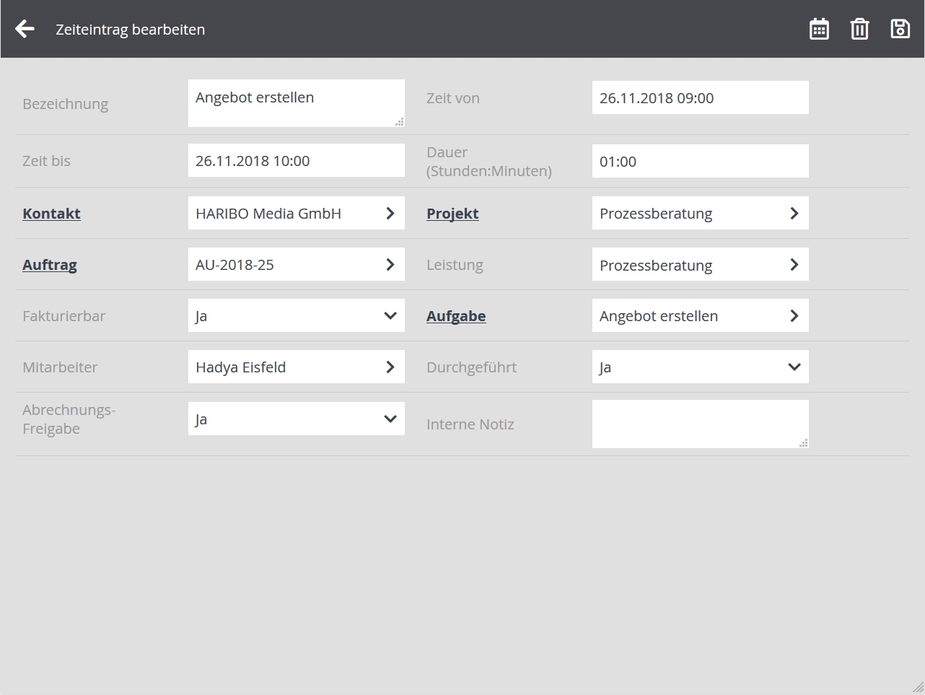Open Leistung field chevron arrow

(794, 264)
